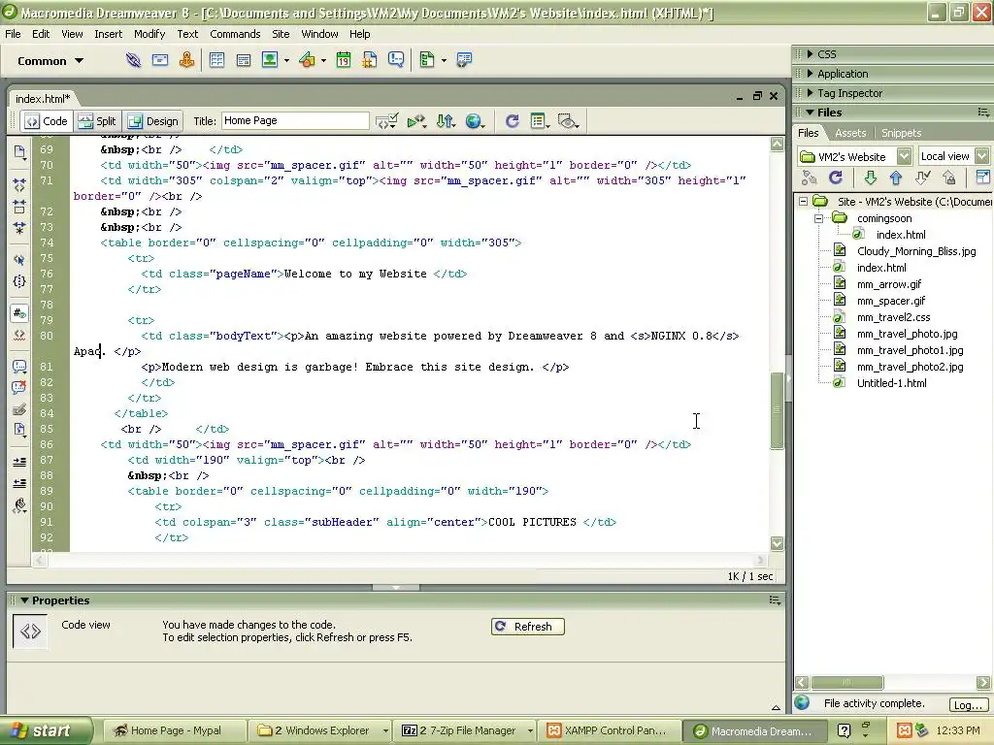Click the Log... button
994x745 pixels.
[x=968, y=705]
